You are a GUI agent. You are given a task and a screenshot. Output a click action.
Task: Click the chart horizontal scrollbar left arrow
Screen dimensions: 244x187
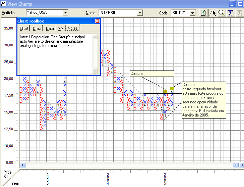click(23, 165)
